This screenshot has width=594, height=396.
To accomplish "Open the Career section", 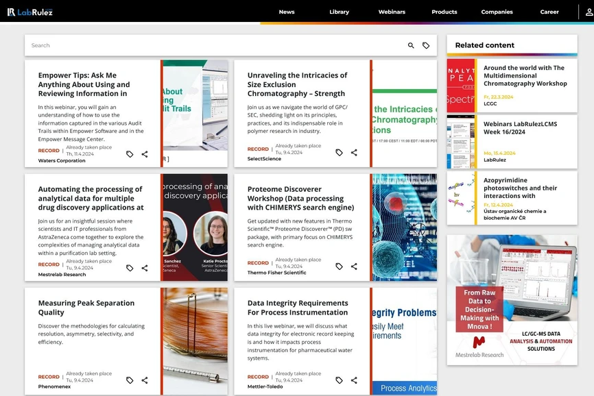I will click(549, 12).
